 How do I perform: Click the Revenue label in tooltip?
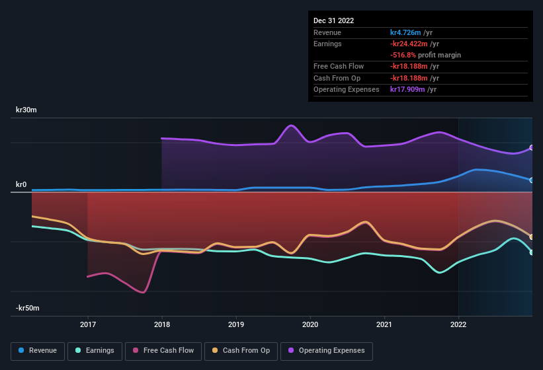point(327,32)
